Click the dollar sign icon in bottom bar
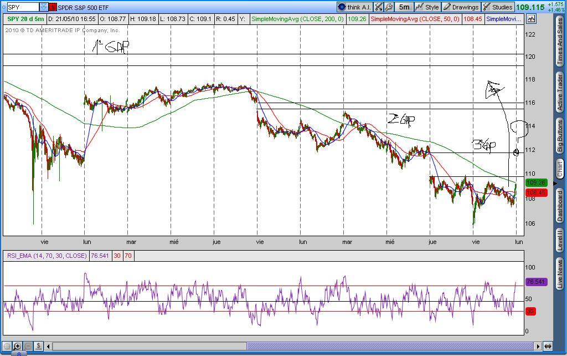Screen dimensions: 567x356 coord(38,346)
